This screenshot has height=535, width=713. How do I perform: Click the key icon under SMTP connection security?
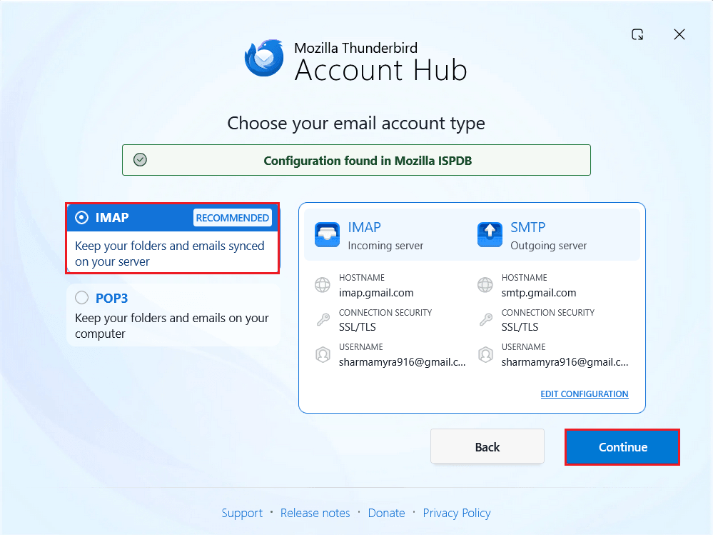[485, 319]
